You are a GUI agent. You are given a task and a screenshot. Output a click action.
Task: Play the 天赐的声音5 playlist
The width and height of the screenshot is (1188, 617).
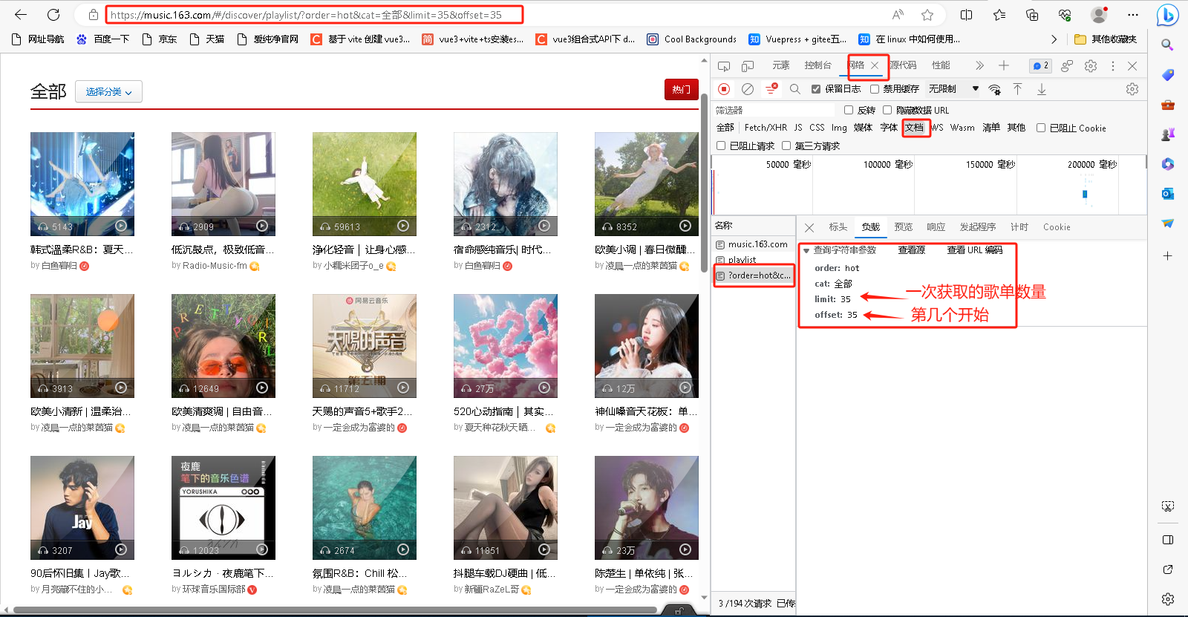pyautogui.click(x=403, y=388)
